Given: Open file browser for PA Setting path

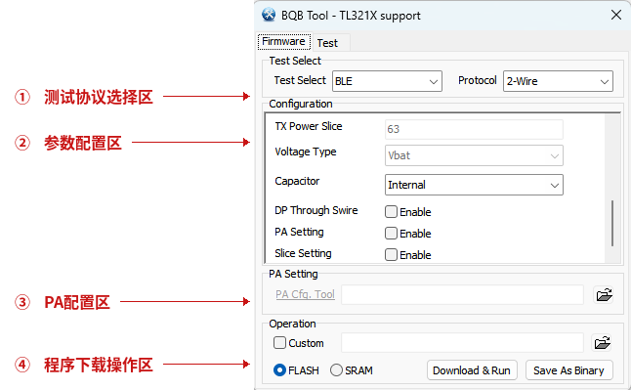Looking at the screenshot, I should tap(604, 295).
